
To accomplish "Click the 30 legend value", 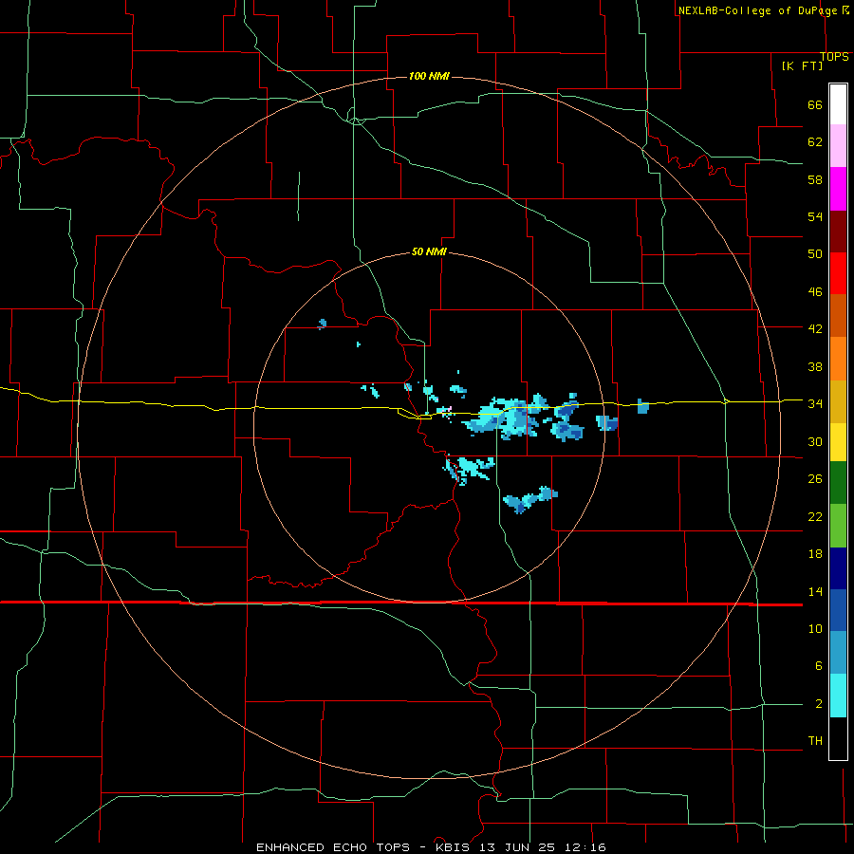I will point(815,441).
